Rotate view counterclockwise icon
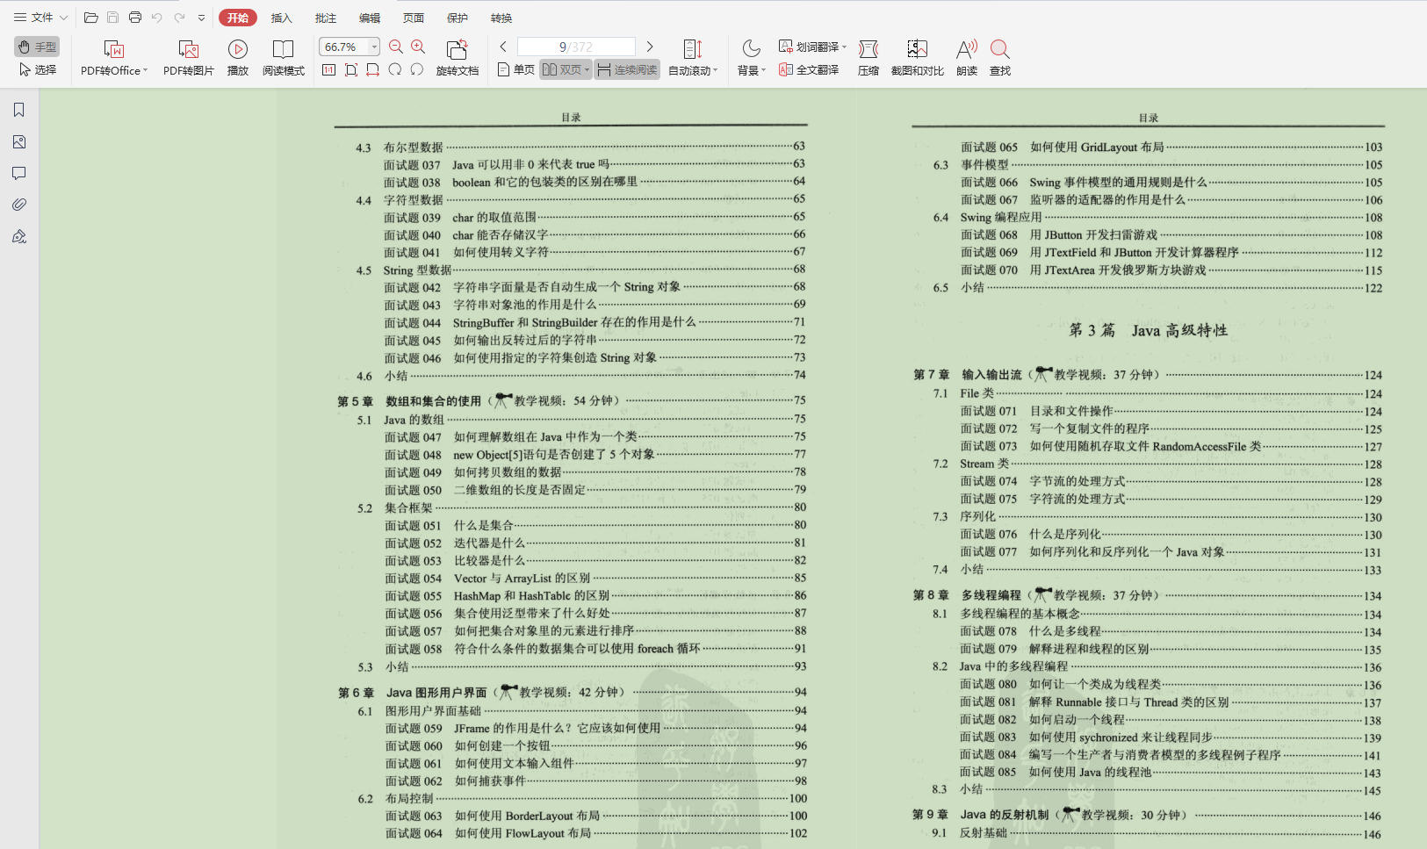The image size is (1427, 849). click(417, 69)
